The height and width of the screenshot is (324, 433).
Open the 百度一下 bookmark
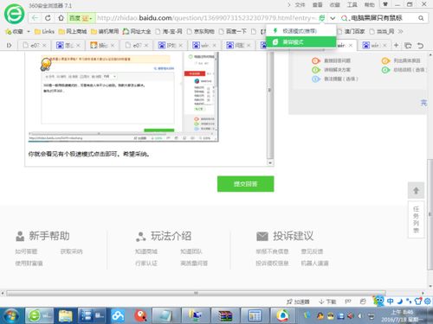coord(232,31)
